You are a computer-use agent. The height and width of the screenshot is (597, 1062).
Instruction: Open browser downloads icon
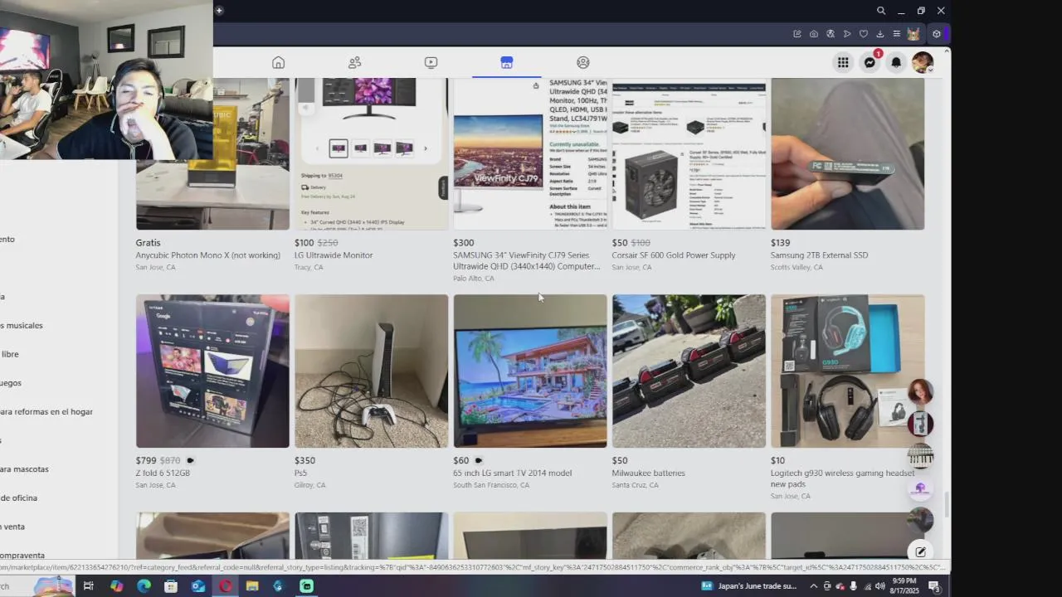[880, 34]
